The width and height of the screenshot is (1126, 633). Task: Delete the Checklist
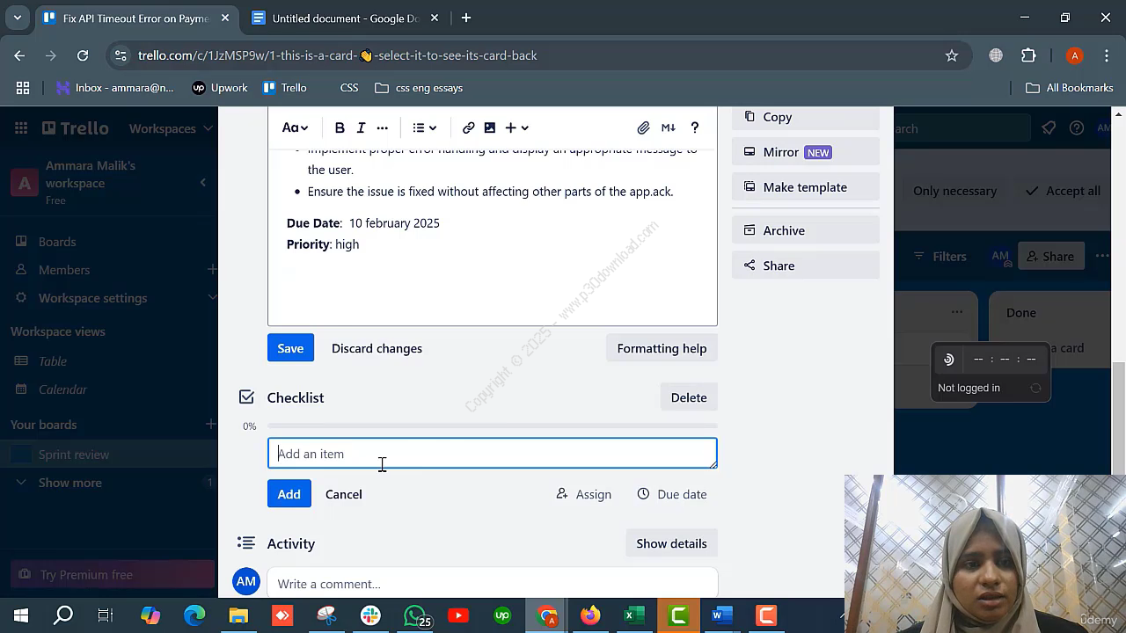(688, 397)
